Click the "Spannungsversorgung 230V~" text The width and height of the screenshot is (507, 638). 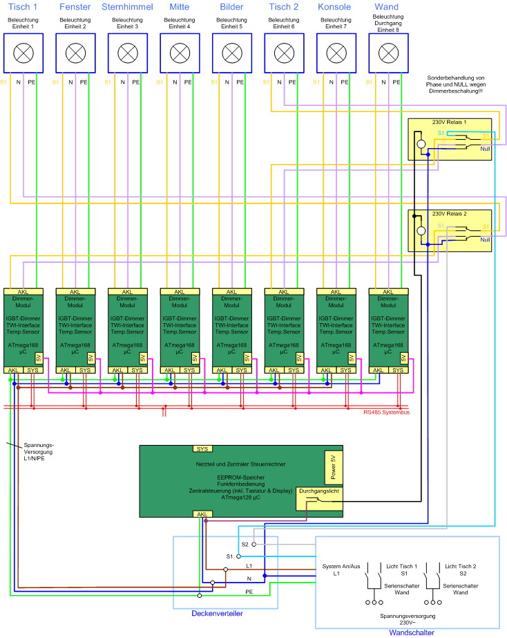(x=408, y=619)
